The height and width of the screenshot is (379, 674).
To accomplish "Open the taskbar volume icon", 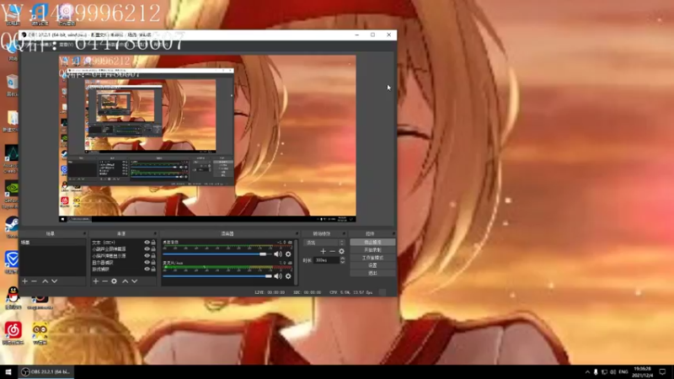I will pyautogui.click(x=613, y=371).
